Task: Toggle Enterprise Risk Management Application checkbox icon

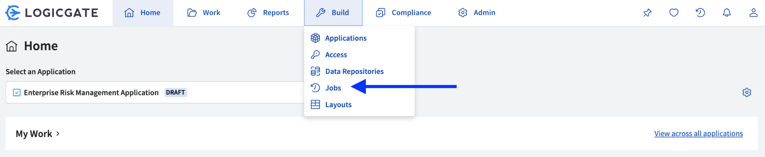Action: point(17,92)
